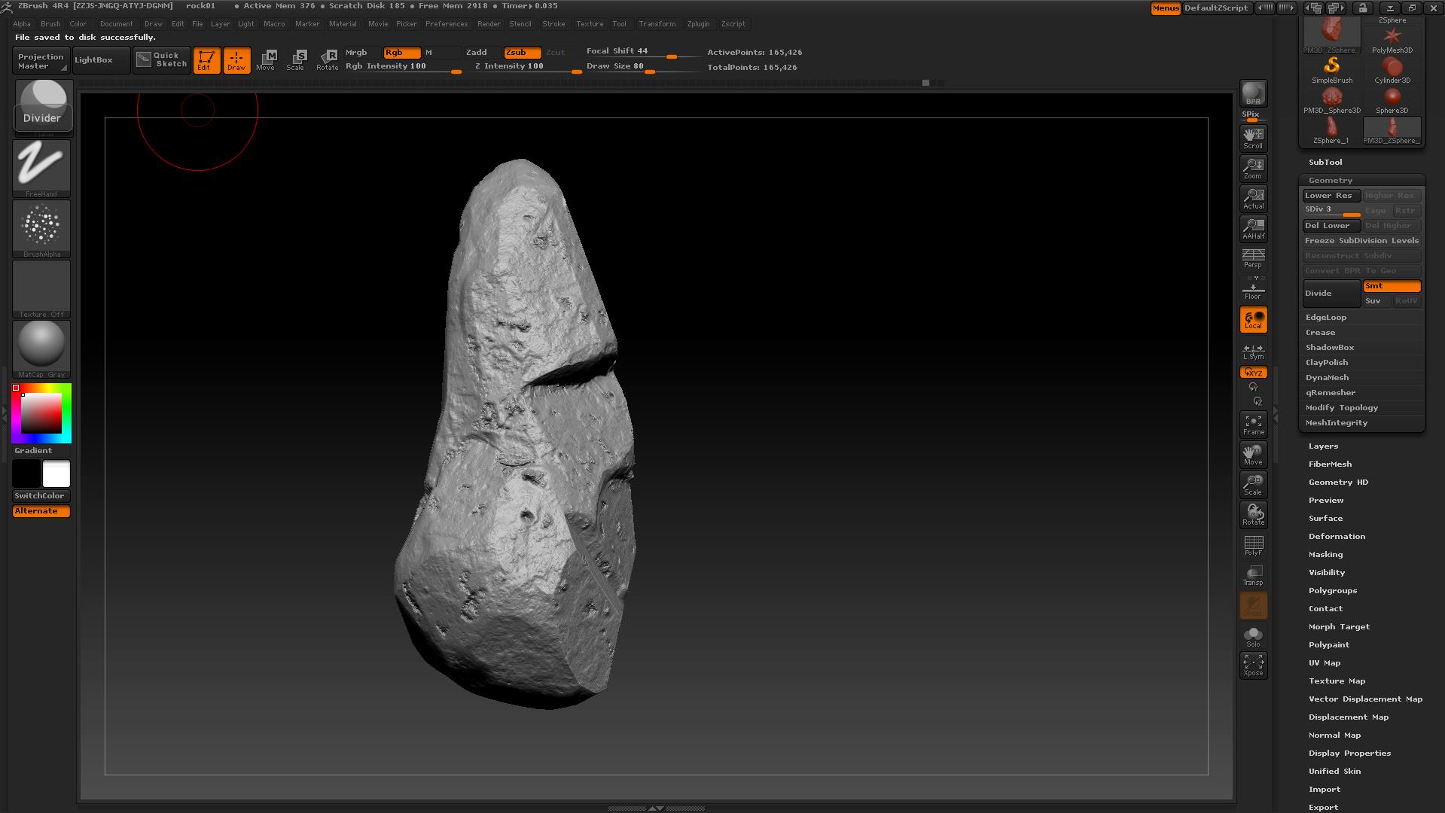Screen dimensions: 1445x813
Task: Select the ZSphere_1 tool
Action: [x=1331, y=130]
